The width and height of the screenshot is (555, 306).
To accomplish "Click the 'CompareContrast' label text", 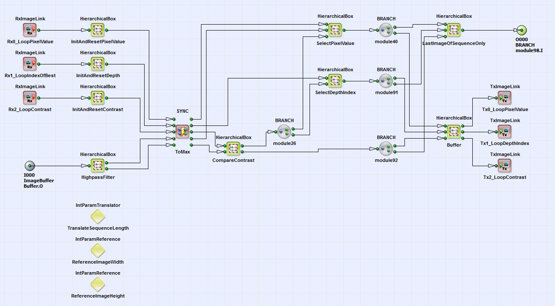I will point(234,160).
